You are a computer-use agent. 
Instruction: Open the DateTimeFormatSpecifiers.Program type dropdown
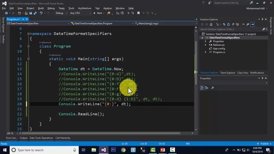[x=102, y=24]
